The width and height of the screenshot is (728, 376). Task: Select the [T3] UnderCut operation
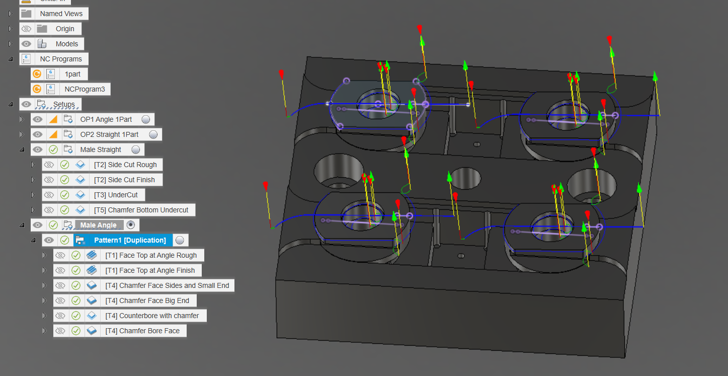click(116, 195)
